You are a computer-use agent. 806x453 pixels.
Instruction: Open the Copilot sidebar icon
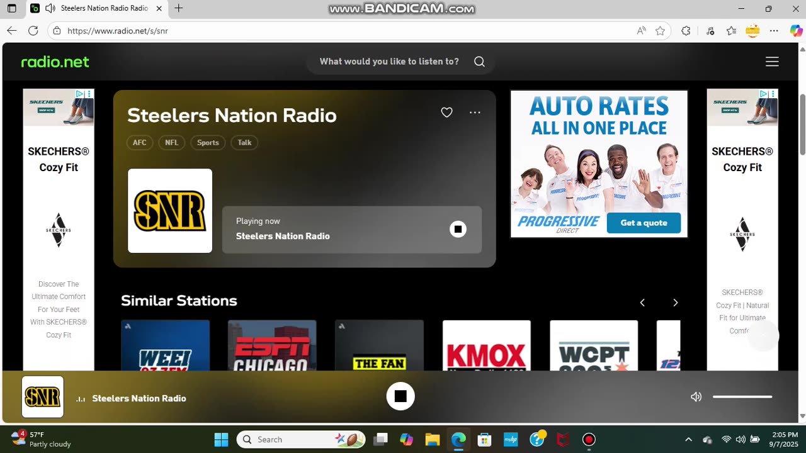click(796, 30)
